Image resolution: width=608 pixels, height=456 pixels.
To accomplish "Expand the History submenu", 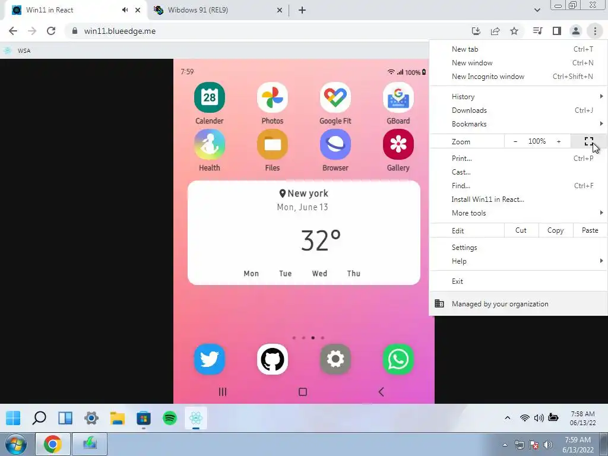I will pos(518,97).
